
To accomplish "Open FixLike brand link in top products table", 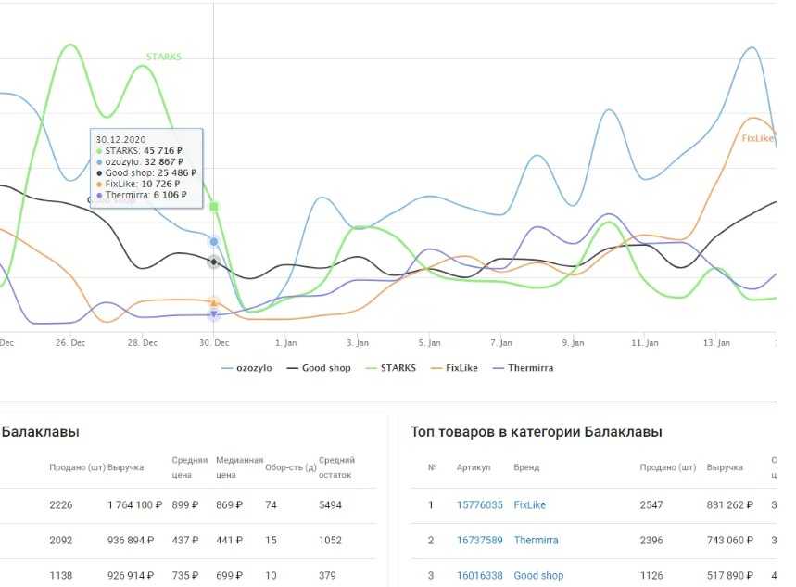I will click(x=529, y=505).
